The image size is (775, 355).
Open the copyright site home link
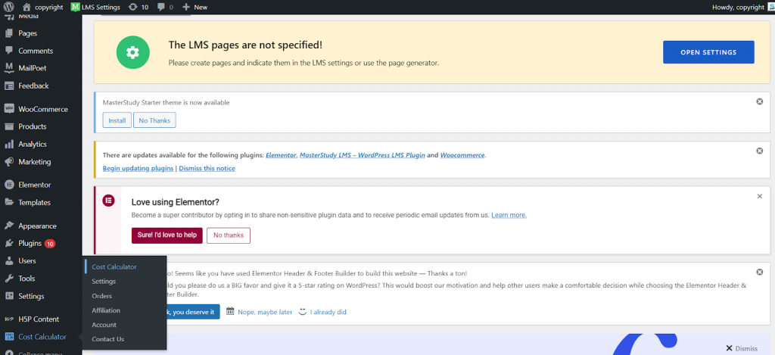(x=43, y=7)
